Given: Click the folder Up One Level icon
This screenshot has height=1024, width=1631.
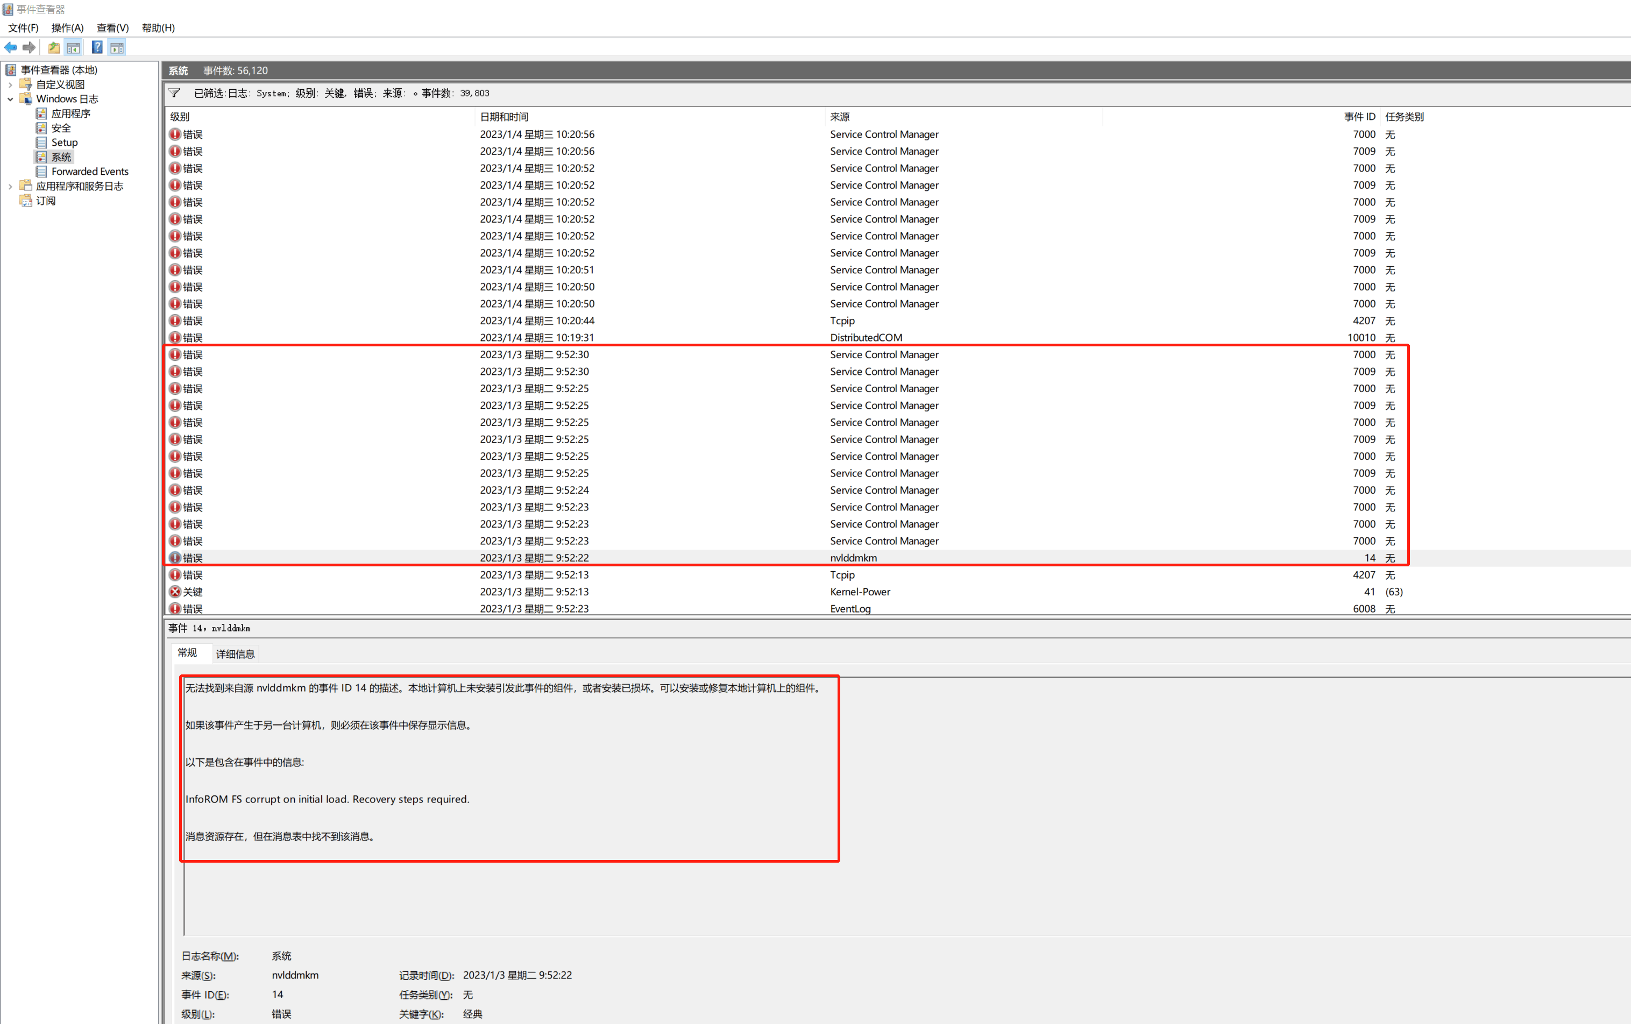Looking at the screenshot, I should point(54,47).
